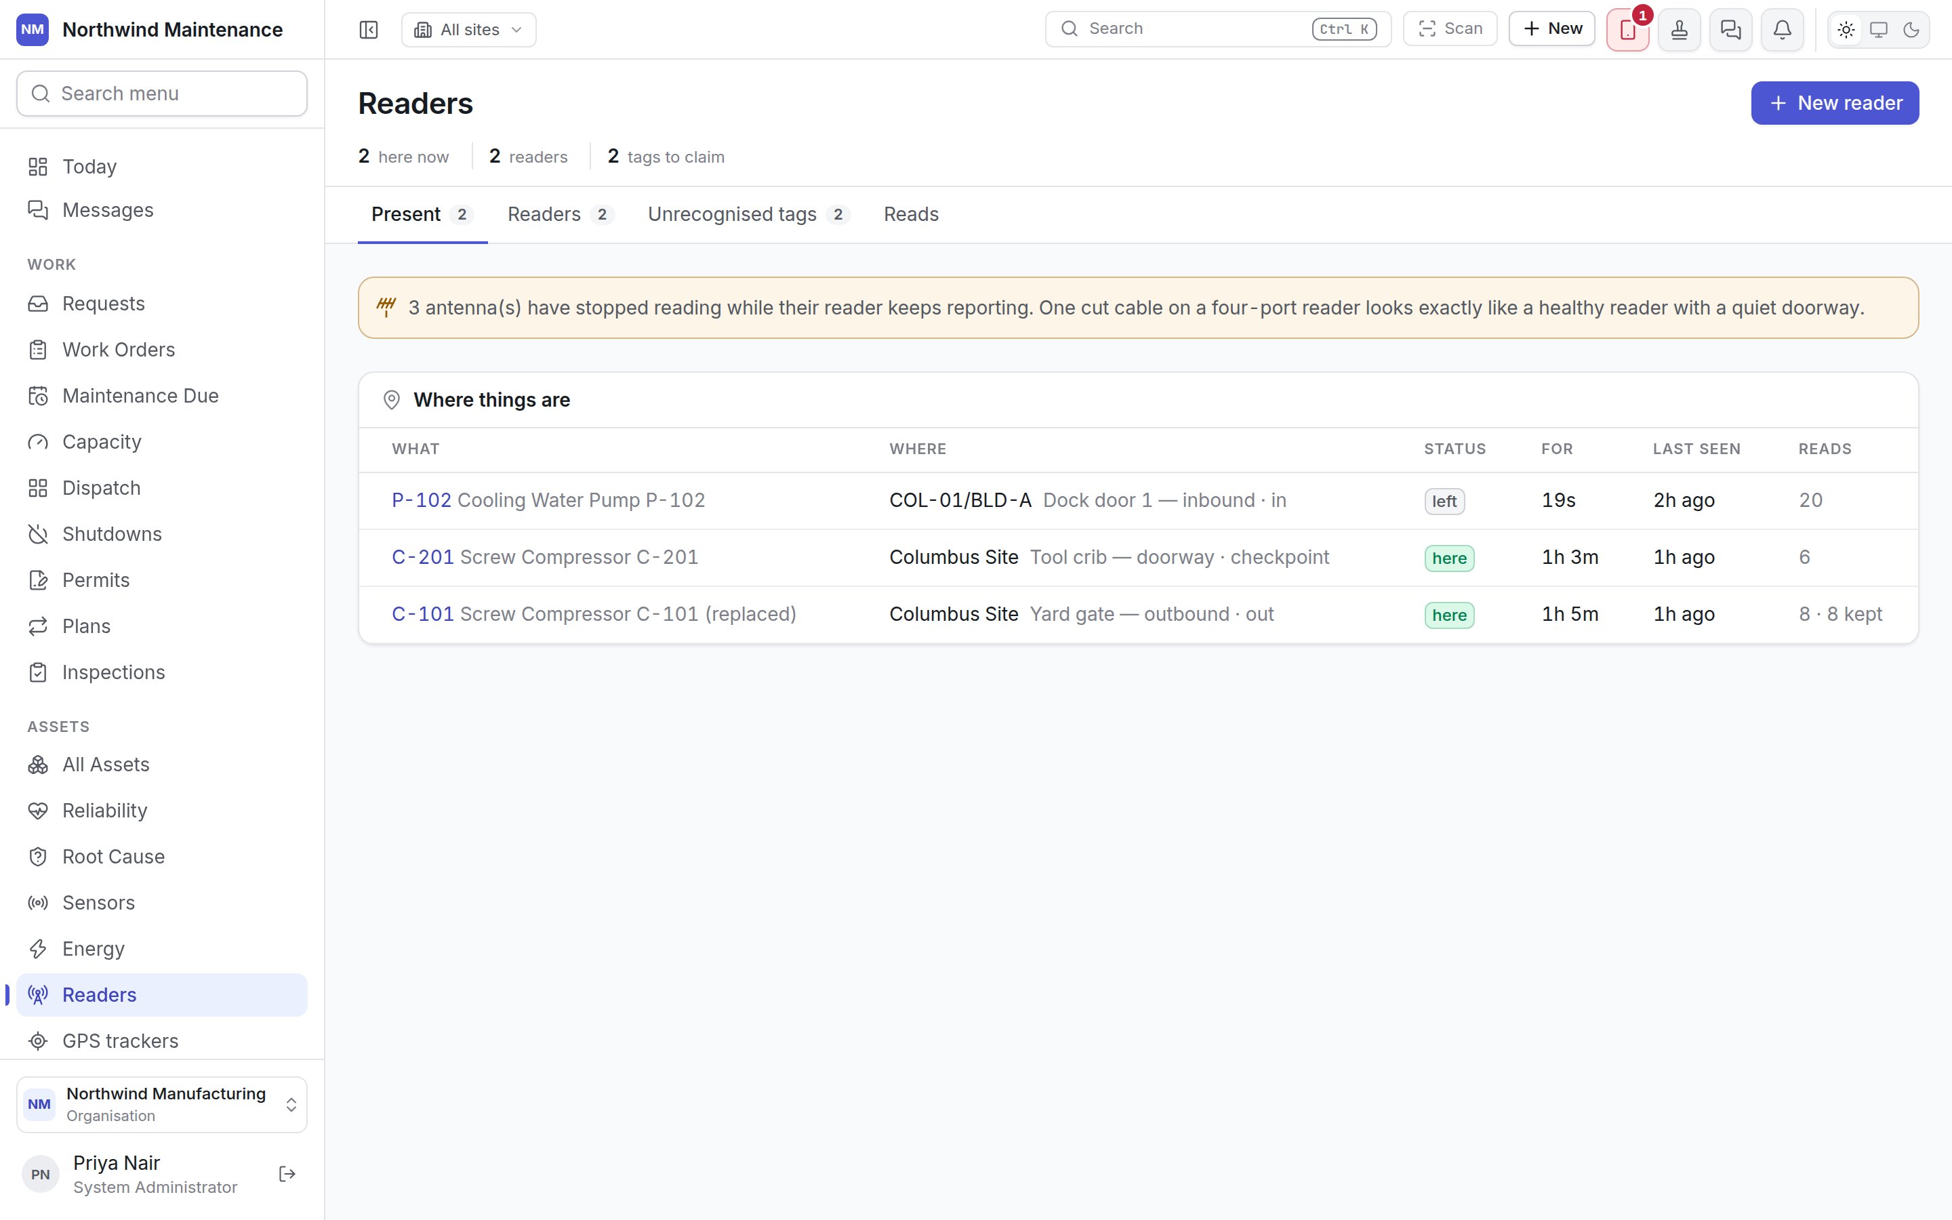1952x1220 pixels.
Task: Open the notifications bell
Action: click(1783, 30)
